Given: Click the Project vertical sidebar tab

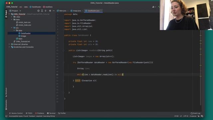Looking at the screenshot, I should 6,14.
